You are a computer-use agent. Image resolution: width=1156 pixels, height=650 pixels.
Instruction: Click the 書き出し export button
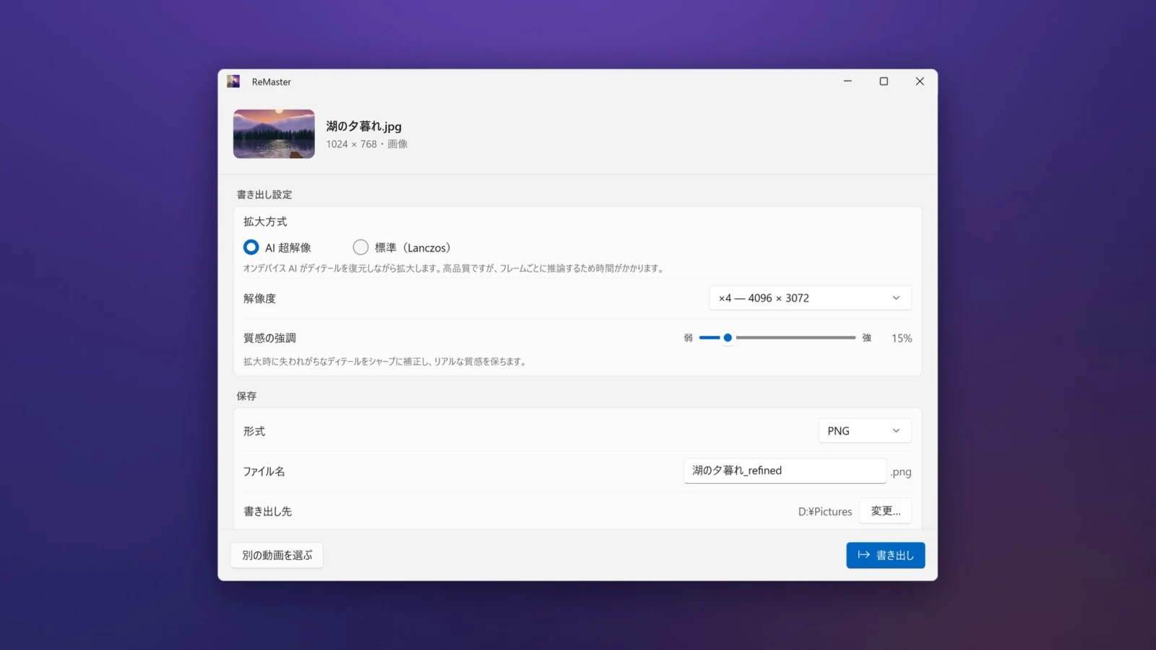(x=886, y=555)
